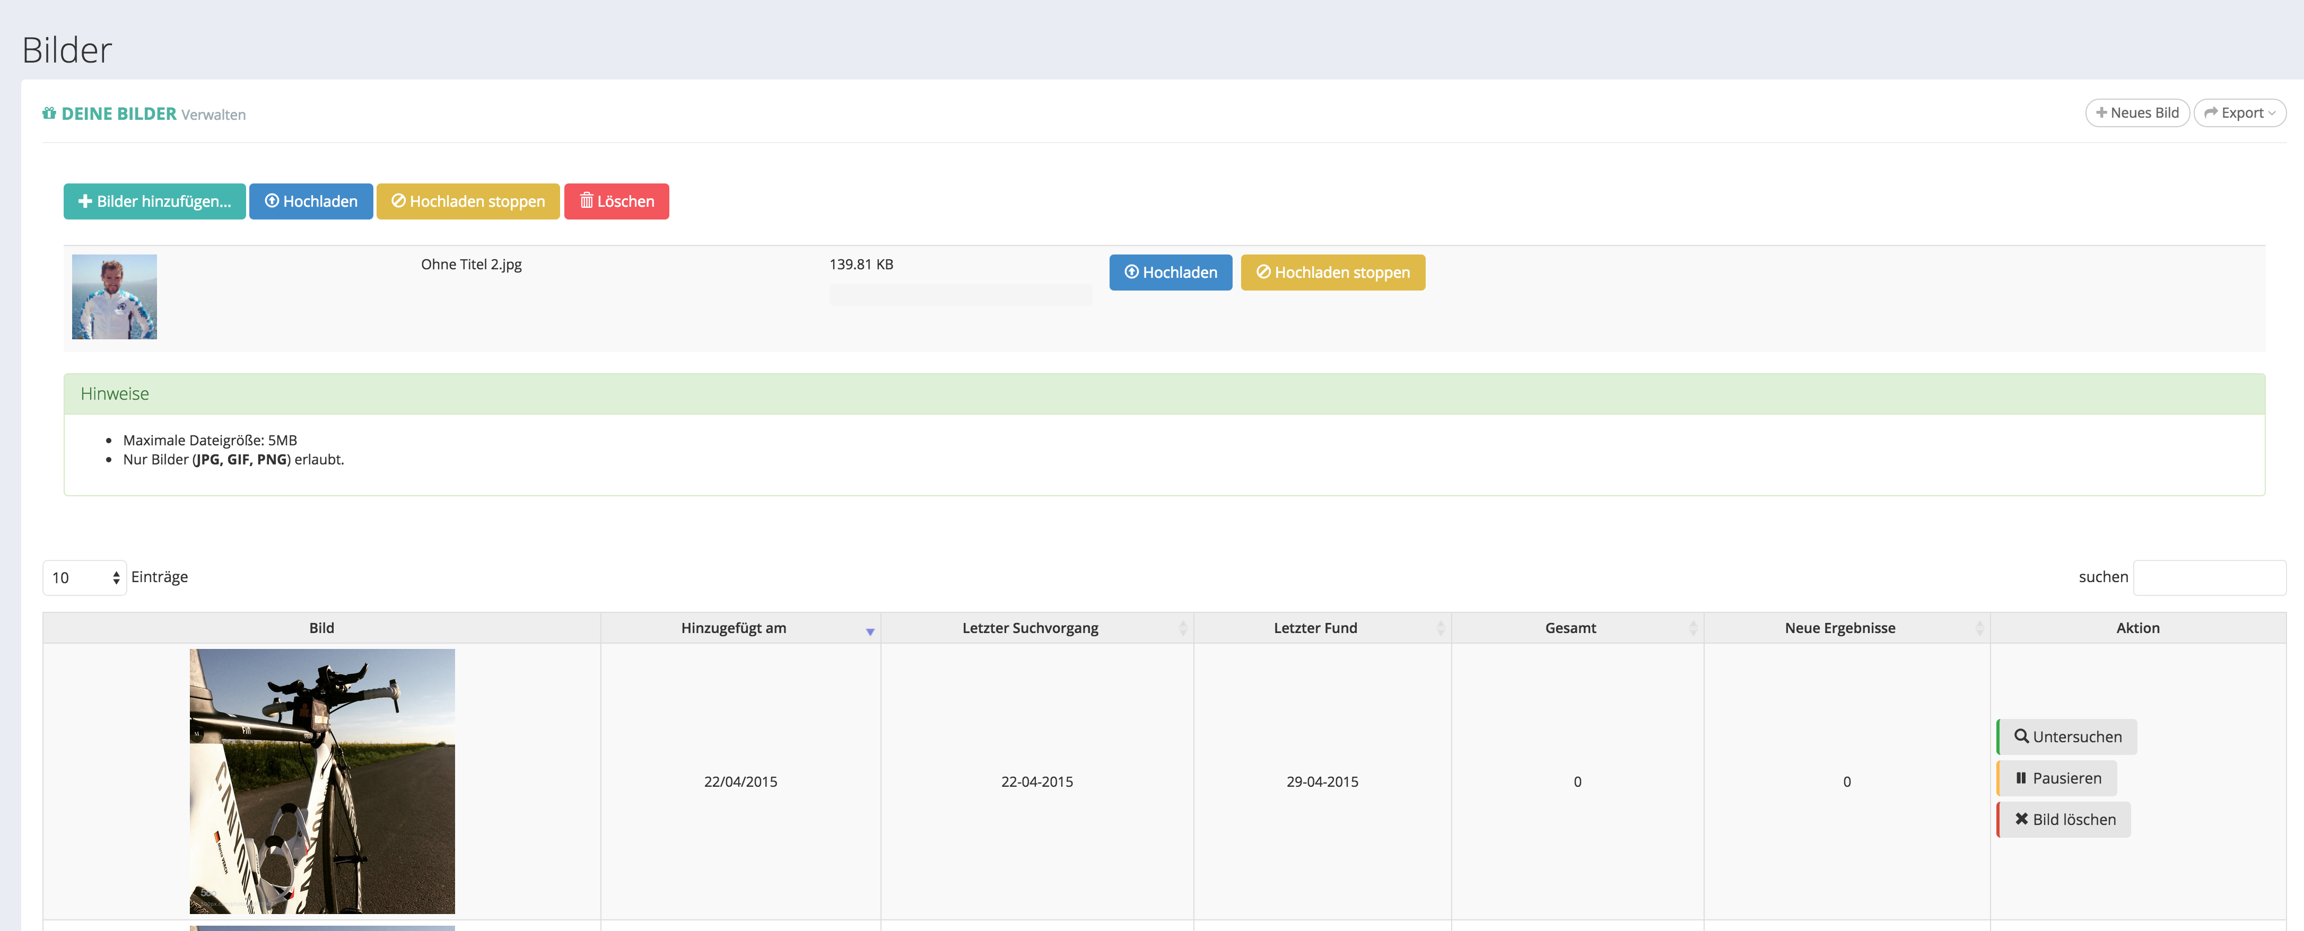The height and width of the screenshot is (931, 2304).
Task: Click the gift icon beside DEINE BILDER
Action: [49, 113]
